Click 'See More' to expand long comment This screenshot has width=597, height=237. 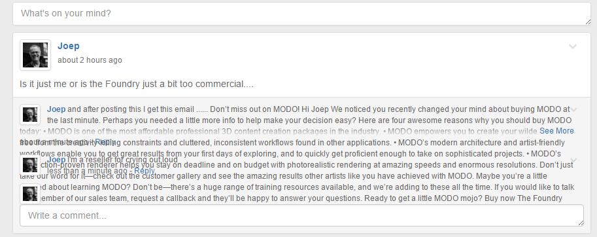[556, 131]
